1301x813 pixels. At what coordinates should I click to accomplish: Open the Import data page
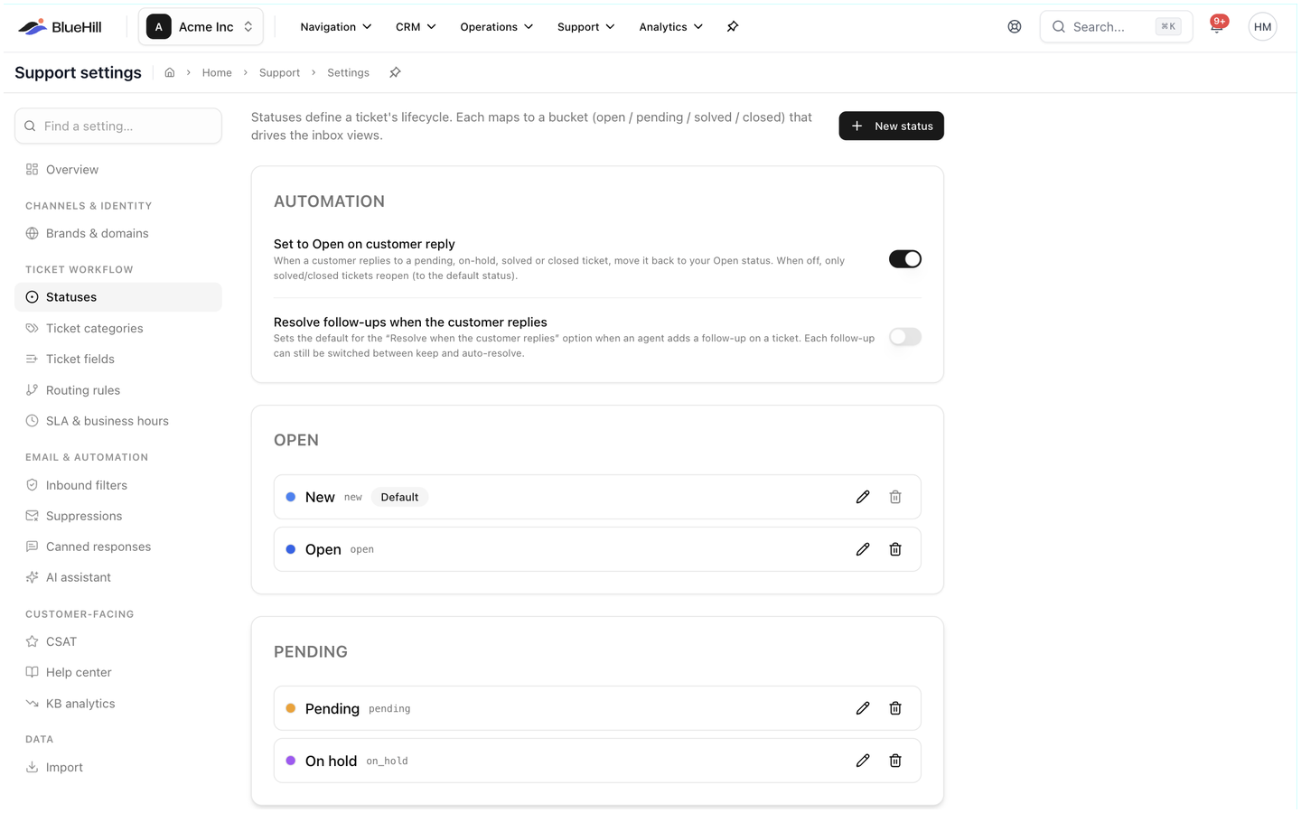pos(118,767)
